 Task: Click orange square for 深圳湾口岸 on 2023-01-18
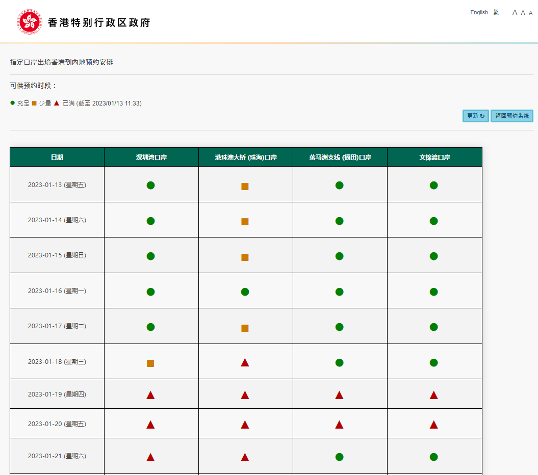tap(150, 363)
